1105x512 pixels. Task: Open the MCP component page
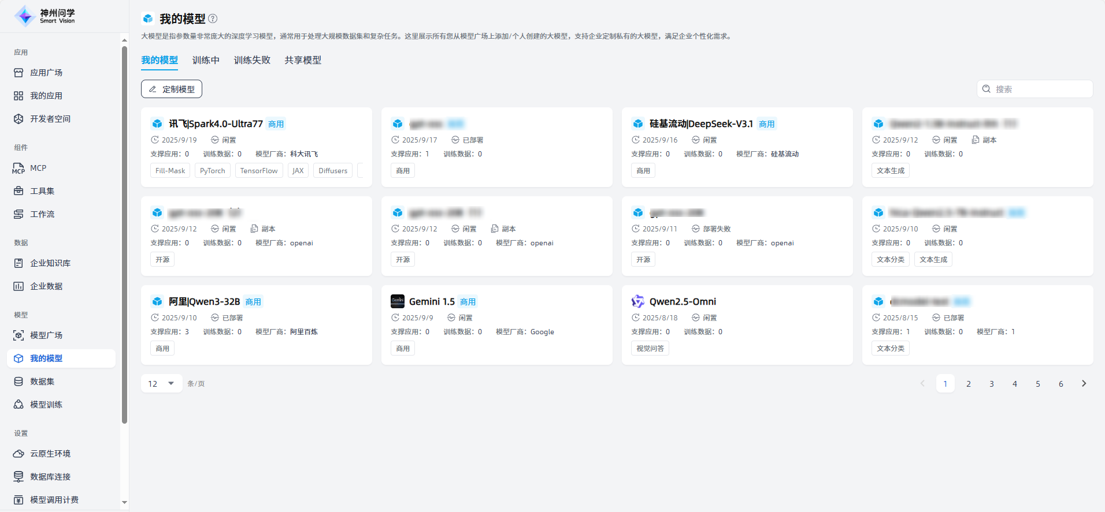[38, 168]
